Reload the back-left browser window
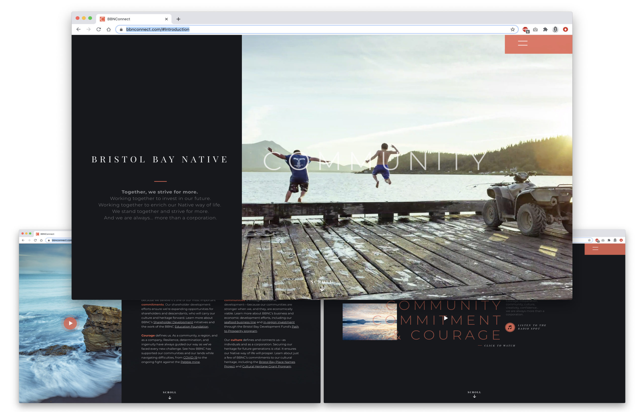Viewport: 644px width, 412px height. [x=35, y=240]
